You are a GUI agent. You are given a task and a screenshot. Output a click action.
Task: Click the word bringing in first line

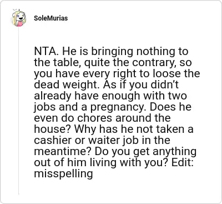[113, 52]
